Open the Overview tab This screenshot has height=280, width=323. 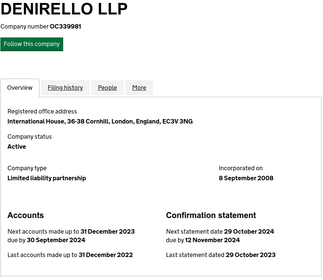pos(20,88)
